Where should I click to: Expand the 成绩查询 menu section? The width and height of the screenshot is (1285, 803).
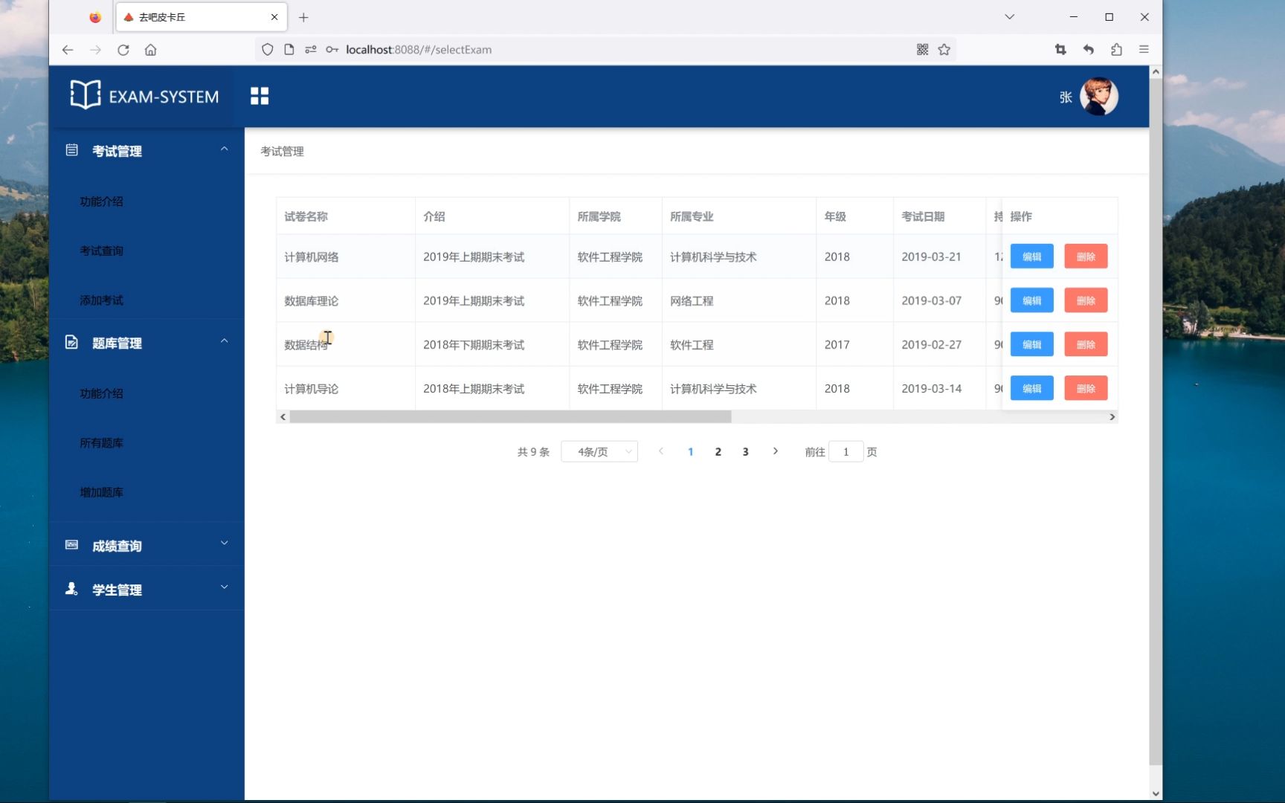[x=225, y=544]
